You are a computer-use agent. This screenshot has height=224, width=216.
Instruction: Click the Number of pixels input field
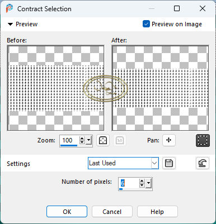pos(129,183)
